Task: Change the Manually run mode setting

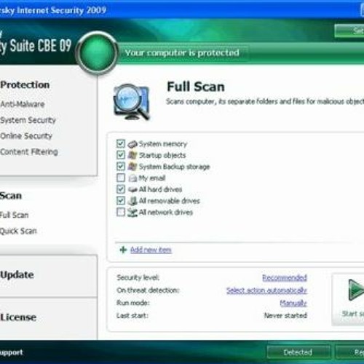Action: [293, 303]
